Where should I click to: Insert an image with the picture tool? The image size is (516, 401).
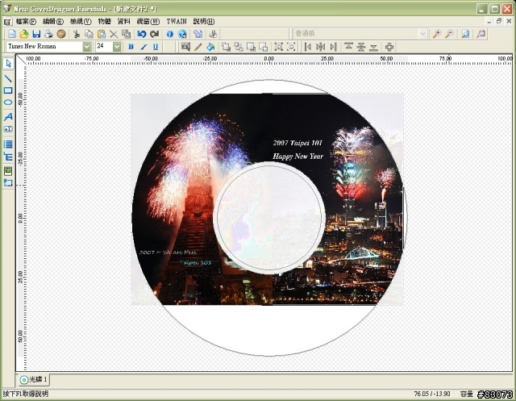click(8, 170)
